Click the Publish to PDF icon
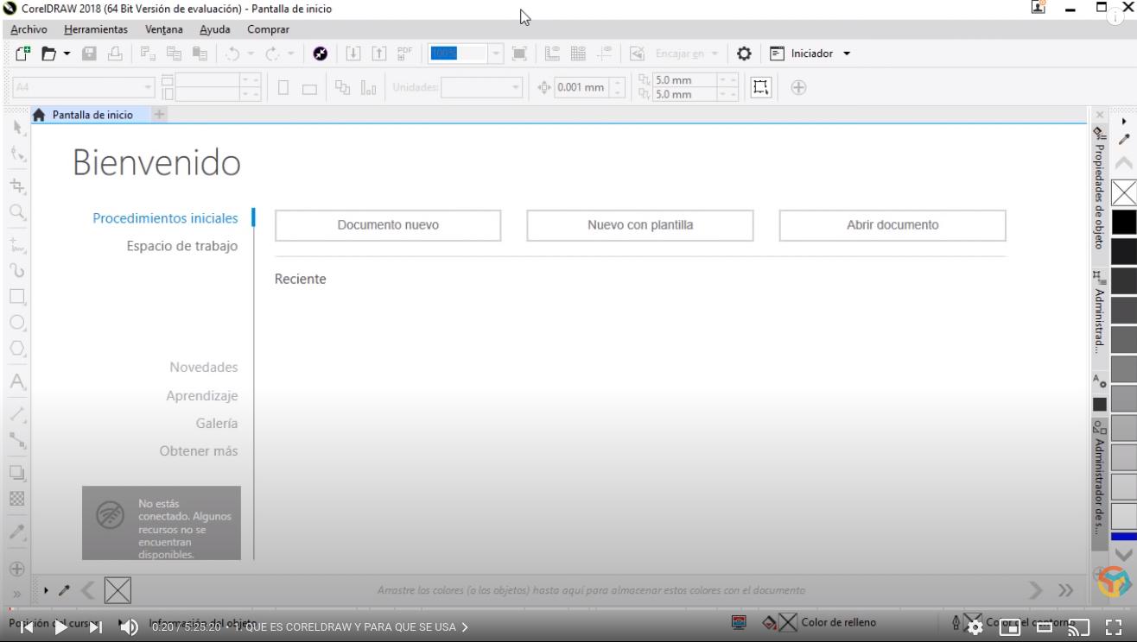This screenshot has height=642, width=1137. pyautogui.click(x=404, y=53)
